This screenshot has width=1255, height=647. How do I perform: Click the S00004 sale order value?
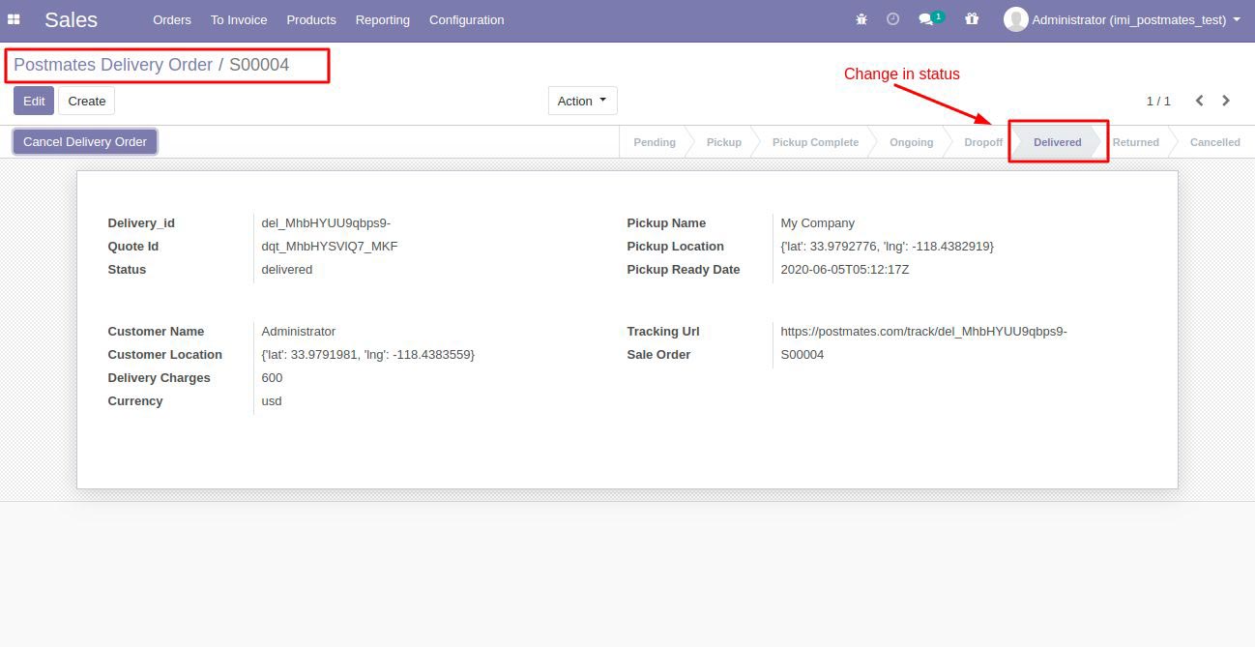(x=803, y=355)
